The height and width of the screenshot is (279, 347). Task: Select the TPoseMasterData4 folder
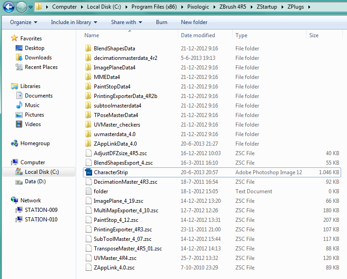(116, 115)
